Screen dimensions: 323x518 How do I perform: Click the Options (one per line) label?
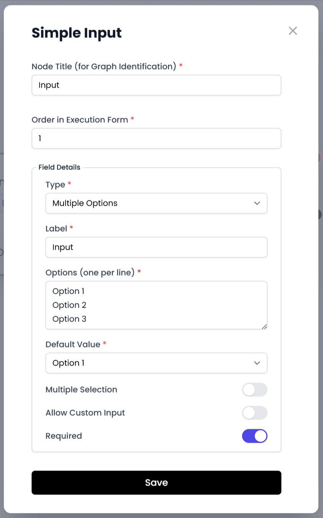pyautogui.click(x=90, y=273)
